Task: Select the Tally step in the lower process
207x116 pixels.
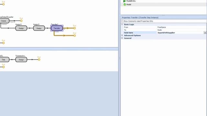Action: 4,60
